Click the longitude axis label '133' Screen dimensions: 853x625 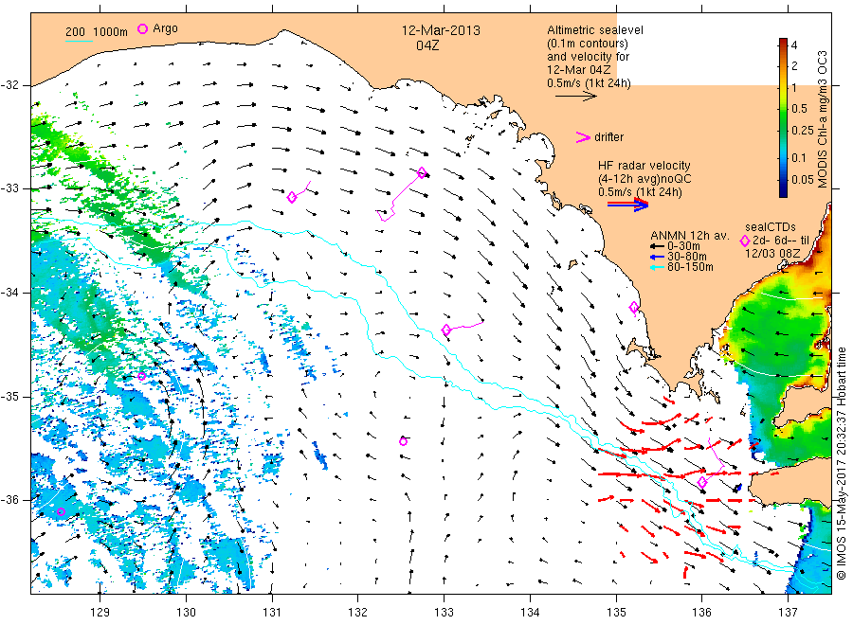coord(444,613)
